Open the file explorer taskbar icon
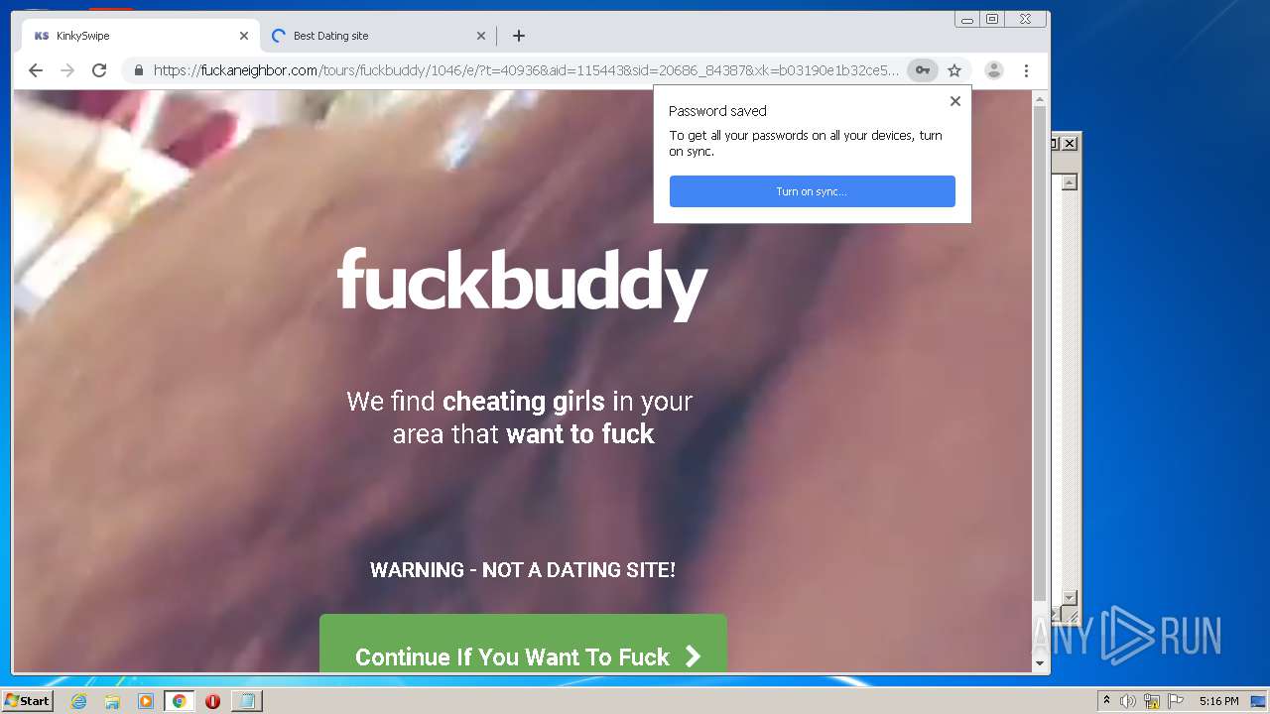Viewport: 1270px width, 714px height. 112,701
